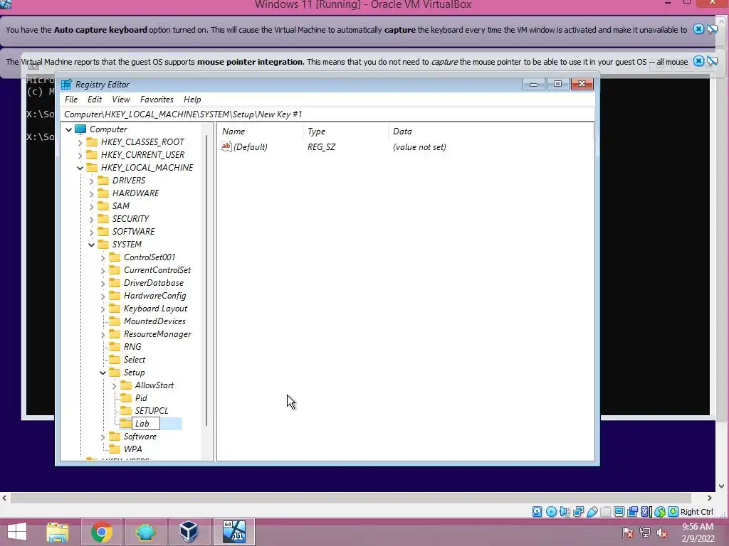Image resolution: width=729 pixels, height=546 pixels.
Task: Open the File menu in Registry Editor
Action: click(71, 100)
